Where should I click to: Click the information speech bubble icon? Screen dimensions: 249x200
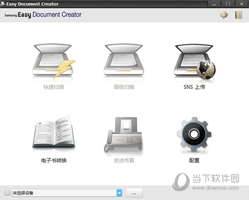point(224,15)
